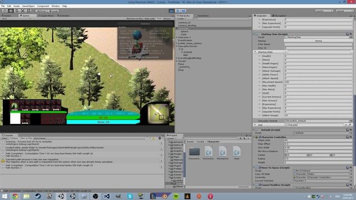356x200 pixels.
Task: Open the Assets menu
Action: (16, 6)
